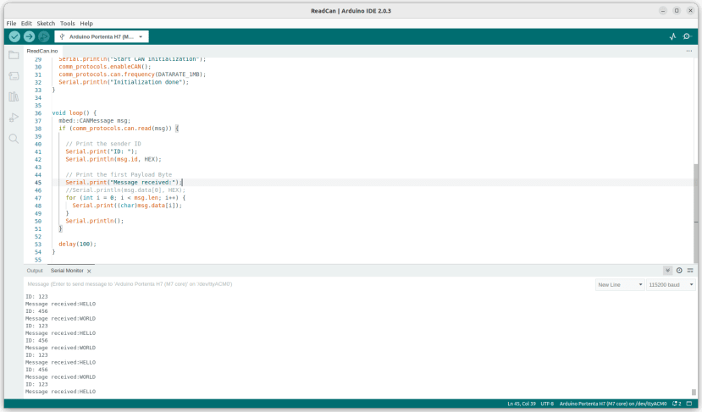The height and width of the screenshot is (412, 702).
Task: Click the Verify sketch checkmark button
Action: [x=14, y=36]
